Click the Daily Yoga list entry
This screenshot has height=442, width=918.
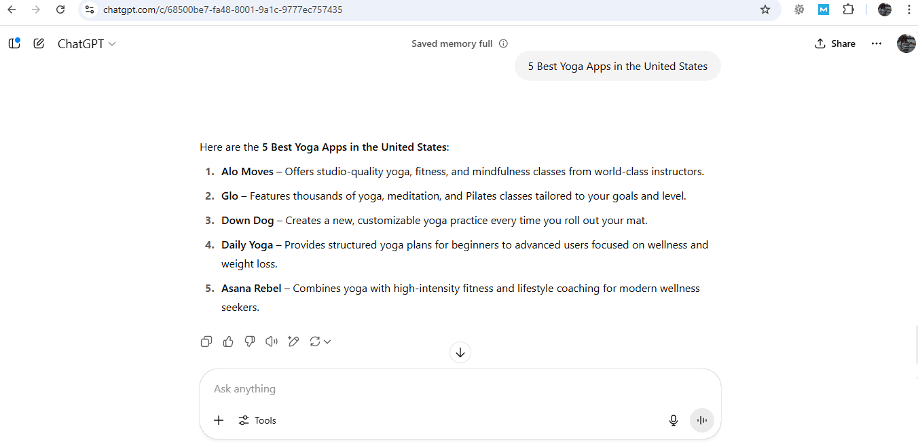pos(464,254)
